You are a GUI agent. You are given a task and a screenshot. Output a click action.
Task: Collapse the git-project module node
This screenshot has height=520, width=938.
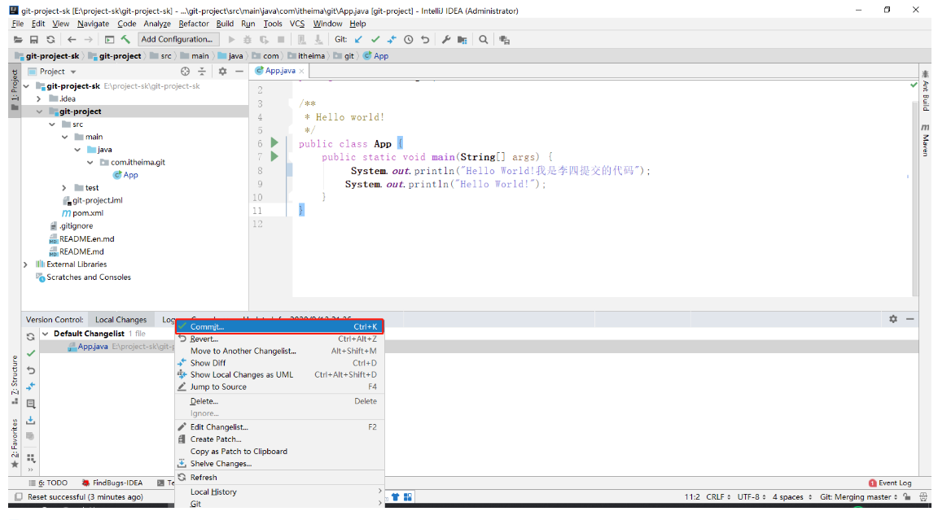click(x=39, y=111)
